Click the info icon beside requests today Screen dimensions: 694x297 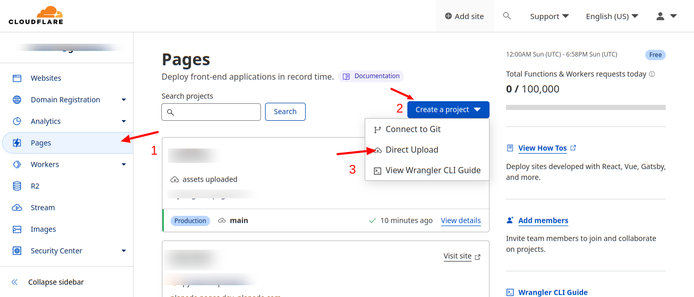point(652,74)
